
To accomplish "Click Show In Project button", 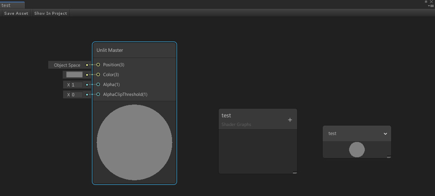I will click(51, 13).
